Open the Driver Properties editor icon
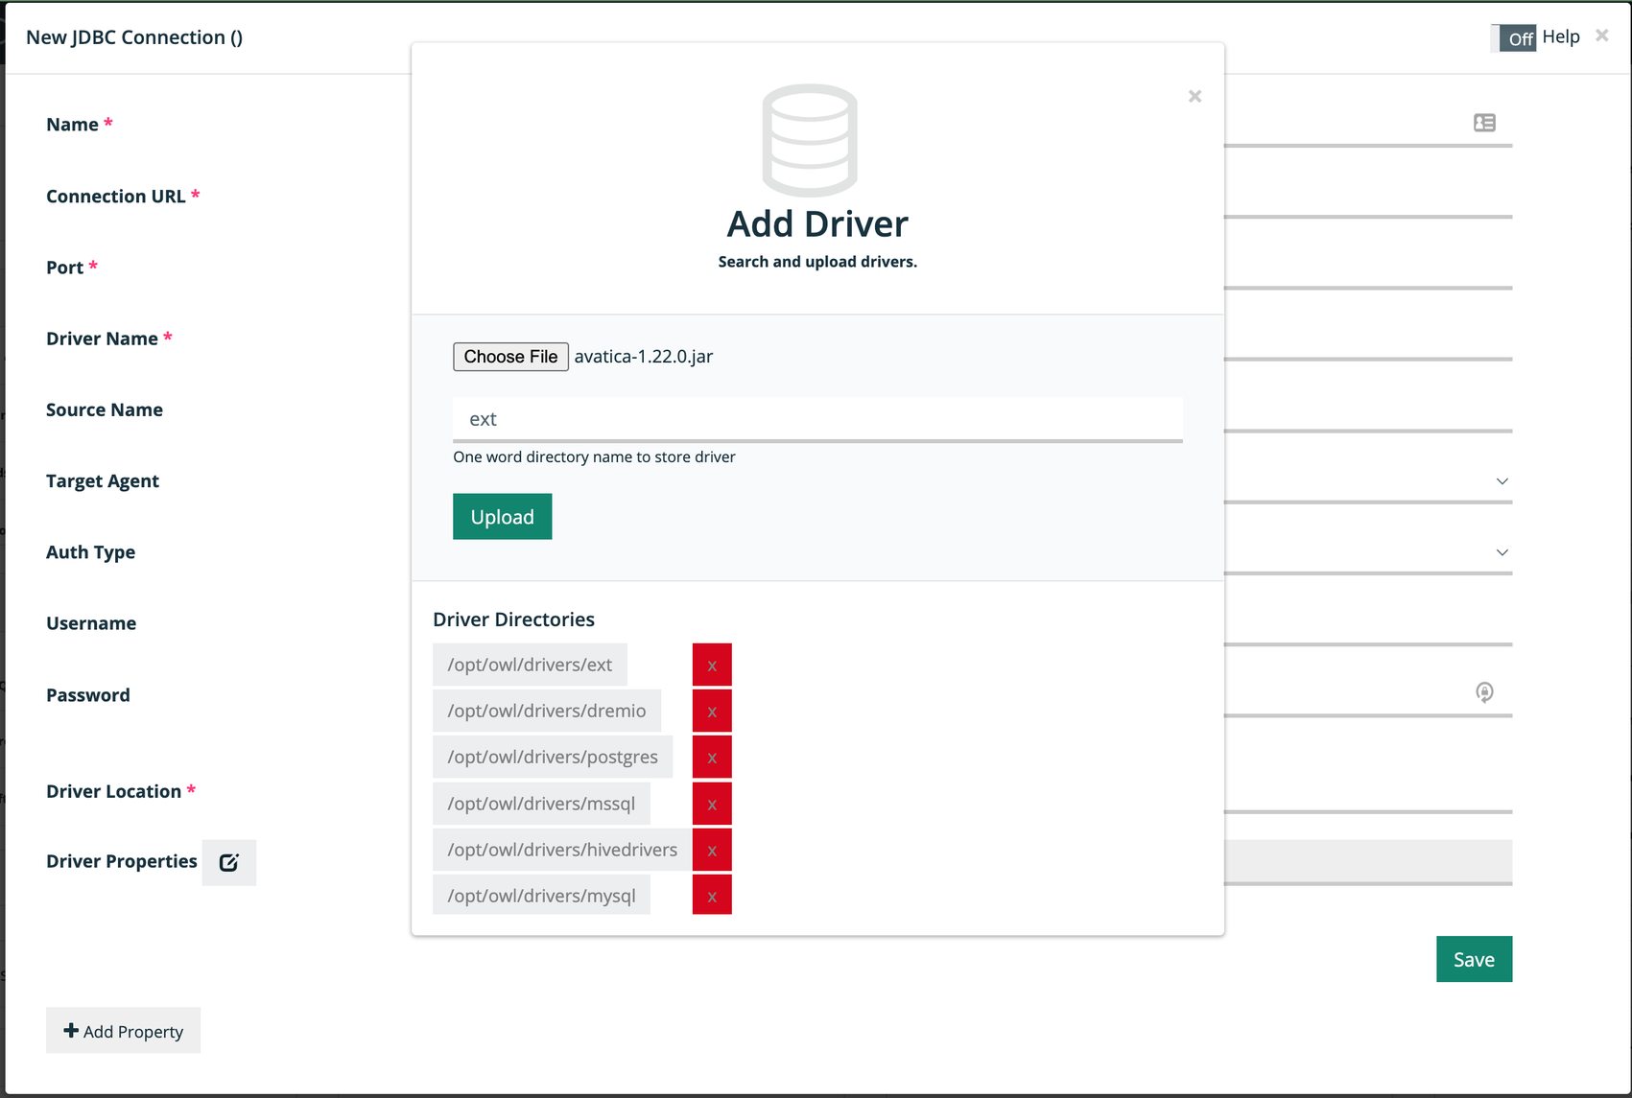This screenshot has height=1098, width=1632. tap(229, 862)
